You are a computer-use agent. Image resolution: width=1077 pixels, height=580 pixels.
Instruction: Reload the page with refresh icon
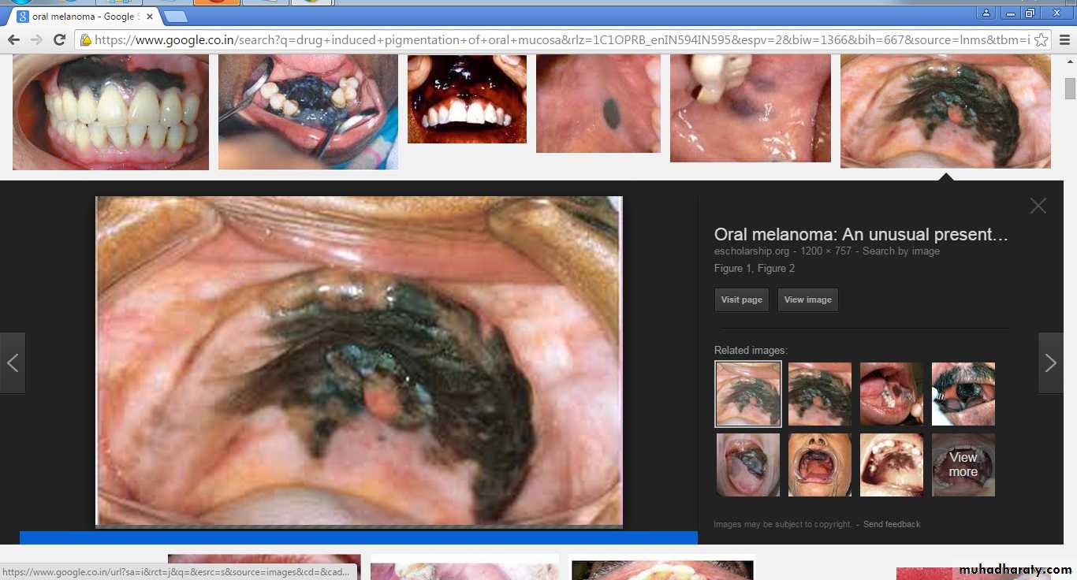tap(59, 39)
